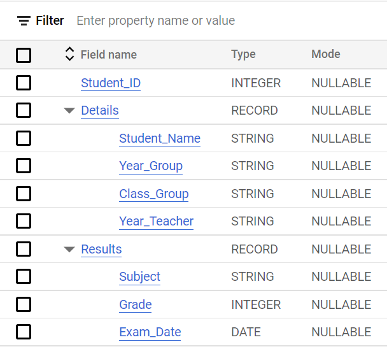Screen dimensions: 387x349
Task: Collapse the Details record
Action: click(69, 111)
